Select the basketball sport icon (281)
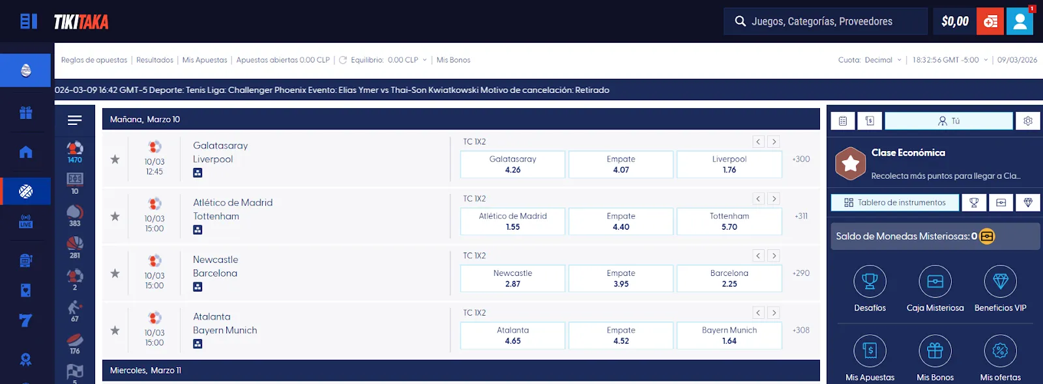Screen dimensions: 1043x384 [x=75, y=246]
